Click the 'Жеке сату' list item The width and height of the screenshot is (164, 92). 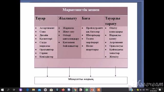pyautogui.click(x=68, y=32)
